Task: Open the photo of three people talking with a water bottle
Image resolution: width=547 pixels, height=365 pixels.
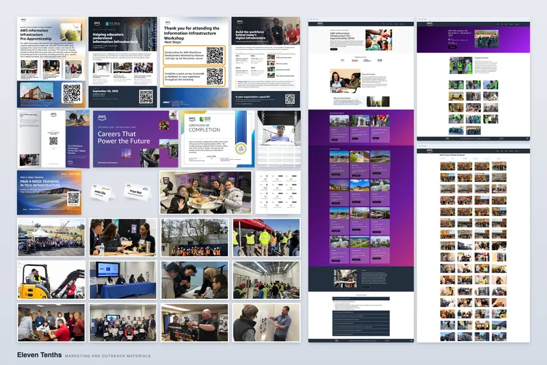Action: point(123,237)
